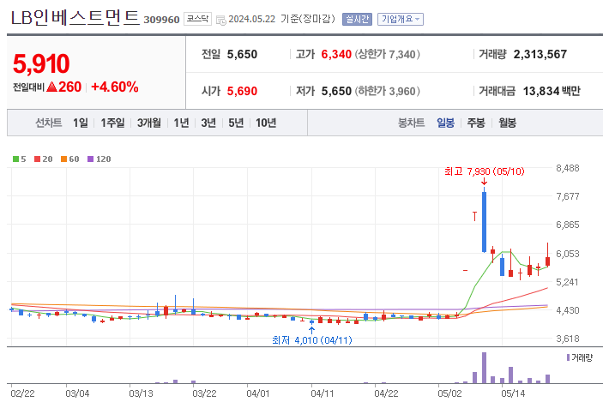Image resolution: width=603 pixels, height=408 pixels.
Task: Click the calendar-clock icon beside the date
Action: point(220,20)
